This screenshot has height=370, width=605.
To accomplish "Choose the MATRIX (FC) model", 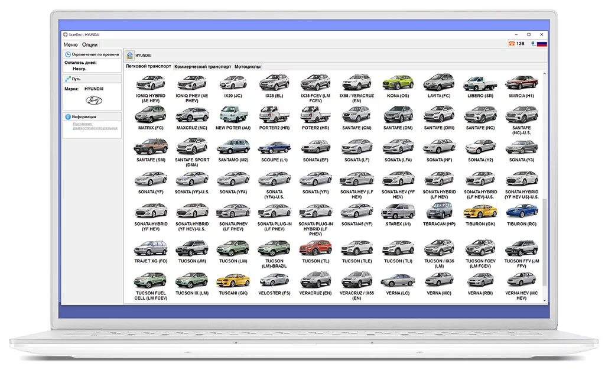I will (151, 118).
